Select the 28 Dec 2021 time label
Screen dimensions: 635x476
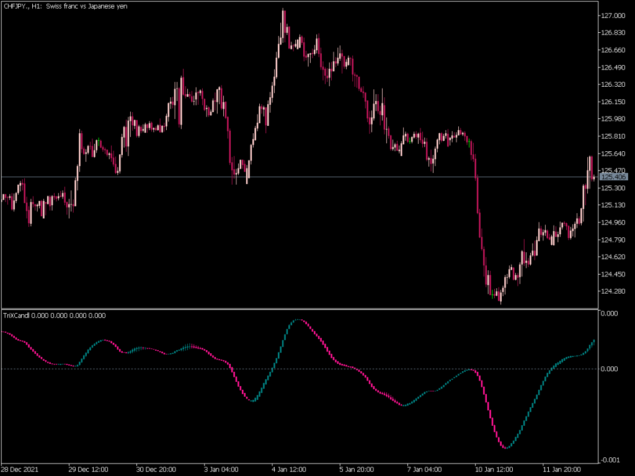[19, 470]
